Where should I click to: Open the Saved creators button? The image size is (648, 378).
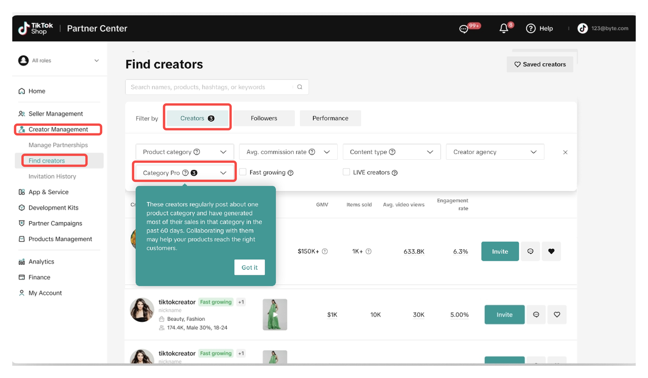point(540,64)
